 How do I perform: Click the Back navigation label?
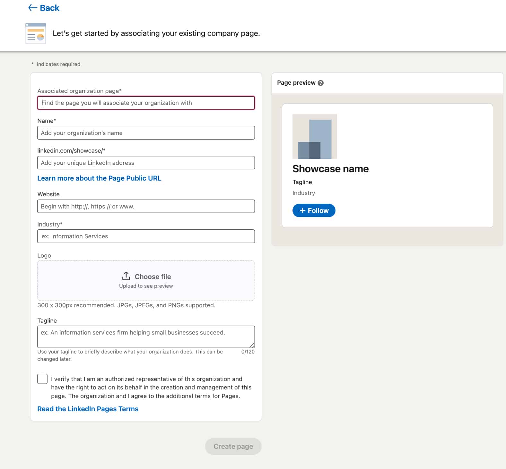point(49,7)
